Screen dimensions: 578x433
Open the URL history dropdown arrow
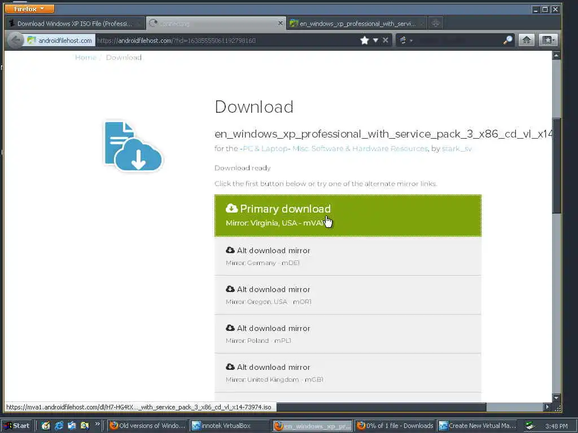coord(375,40)
